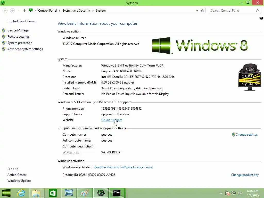
Task: Click Change product key
Action: pos(245,175)
